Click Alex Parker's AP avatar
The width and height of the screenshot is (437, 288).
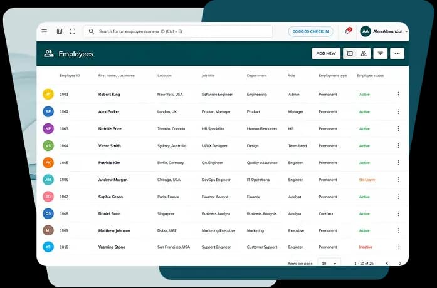(48, 111)
